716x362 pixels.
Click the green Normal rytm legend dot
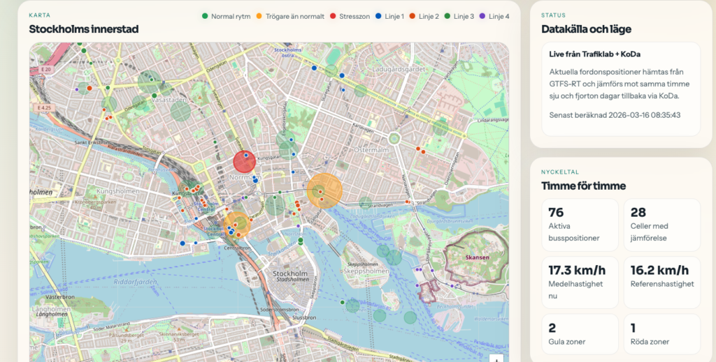(x=205, y=16)
